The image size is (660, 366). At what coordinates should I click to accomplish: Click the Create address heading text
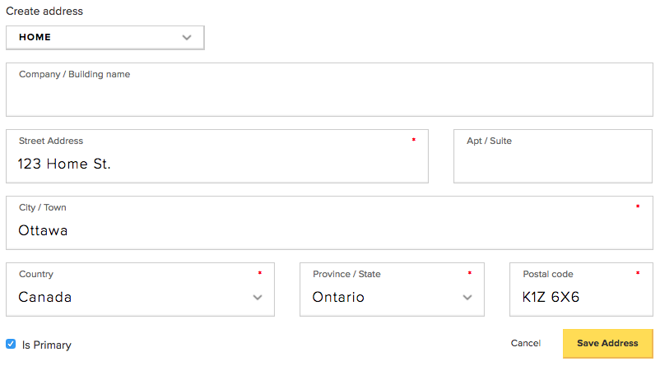coord(44,11)
